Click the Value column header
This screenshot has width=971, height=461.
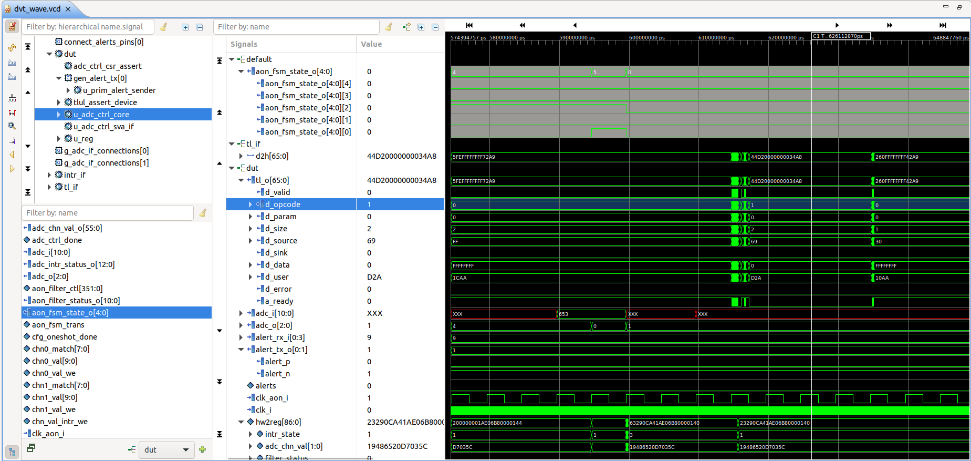371,44
